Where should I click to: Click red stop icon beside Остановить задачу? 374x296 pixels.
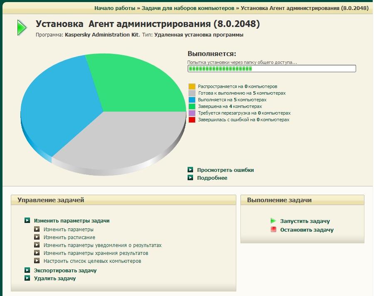(273, 230)
